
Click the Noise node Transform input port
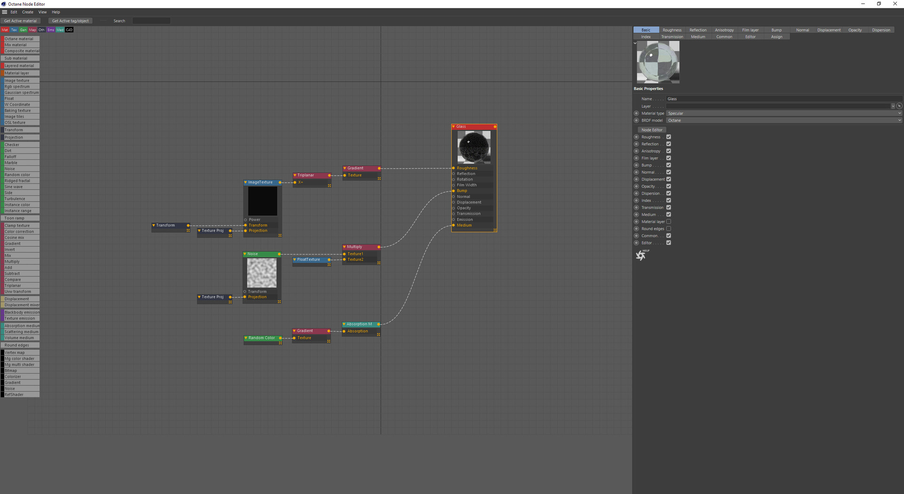245,292
